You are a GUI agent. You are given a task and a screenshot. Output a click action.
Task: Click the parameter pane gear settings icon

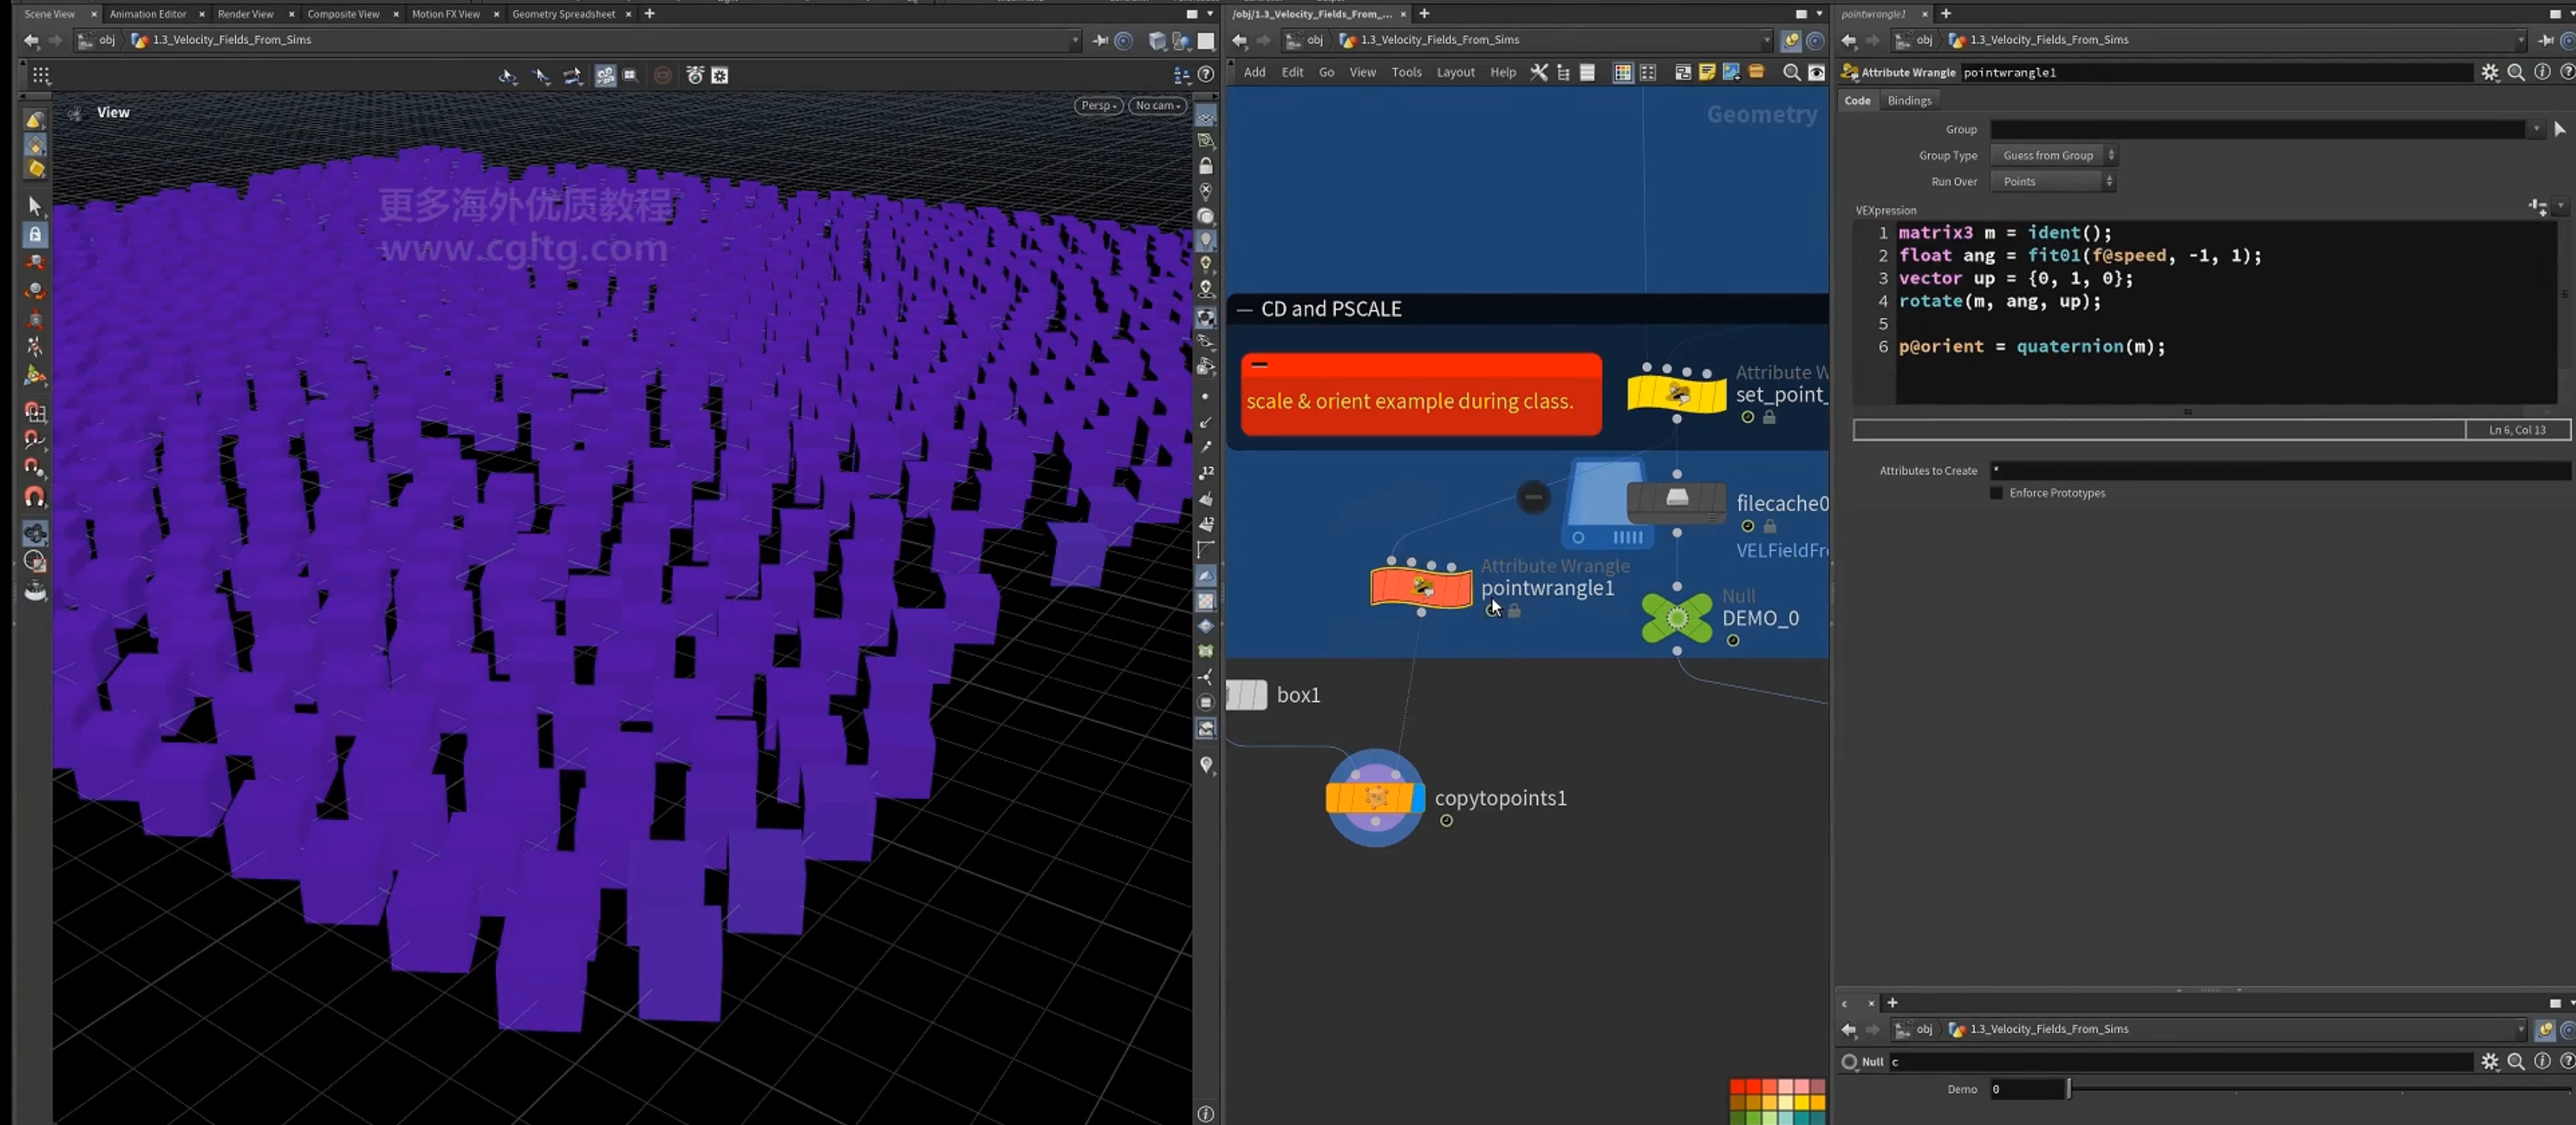coord(2489,72)
